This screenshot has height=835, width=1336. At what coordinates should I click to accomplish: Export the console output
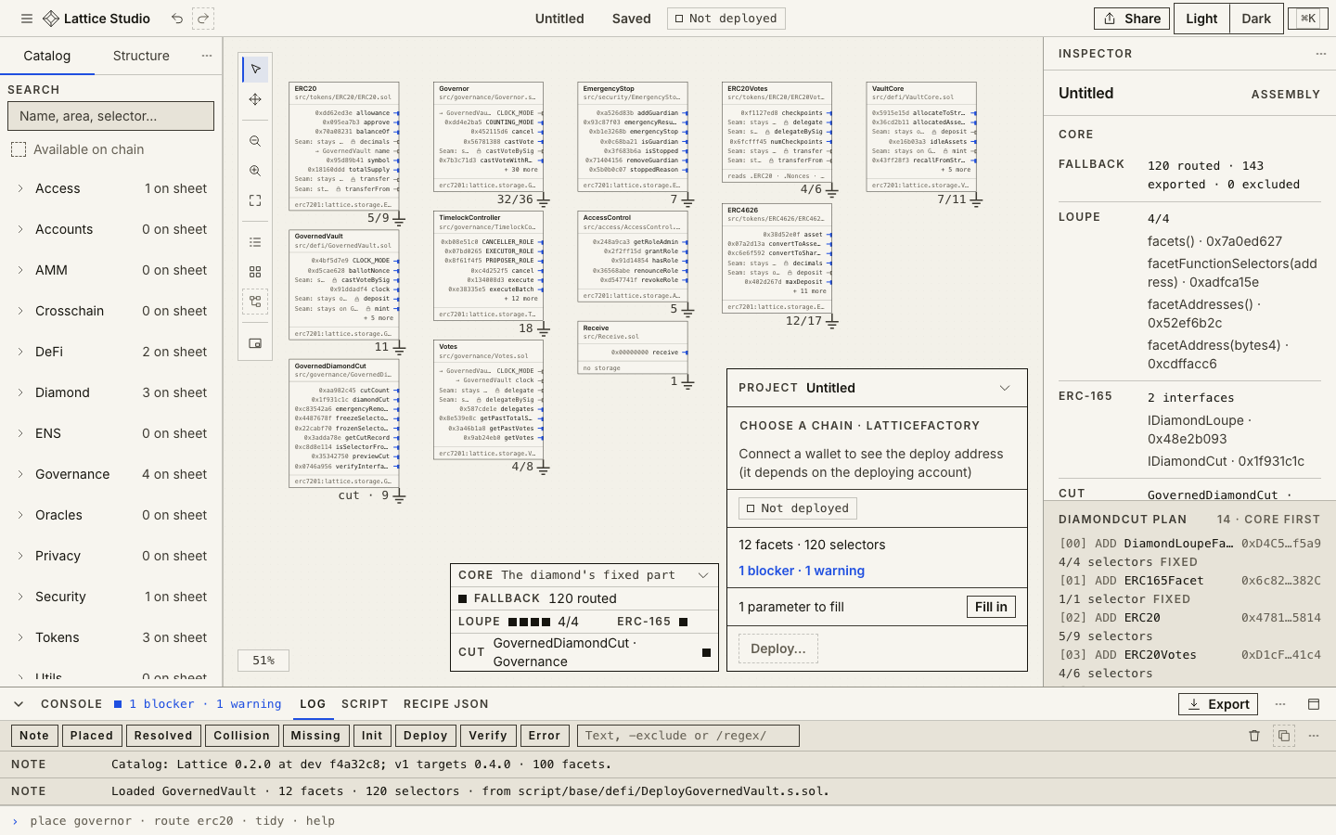[1218, 704]
